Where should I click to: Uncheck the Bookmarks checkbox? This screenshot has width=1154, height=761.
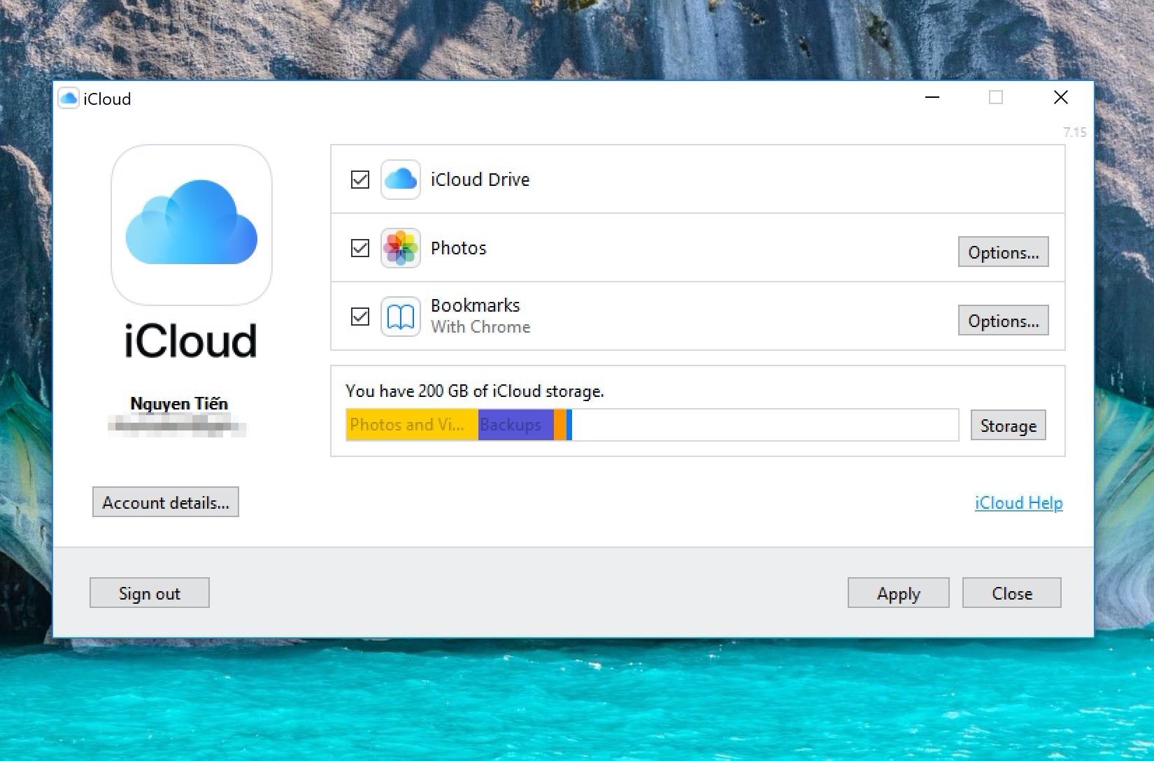[x=360, y=317]
